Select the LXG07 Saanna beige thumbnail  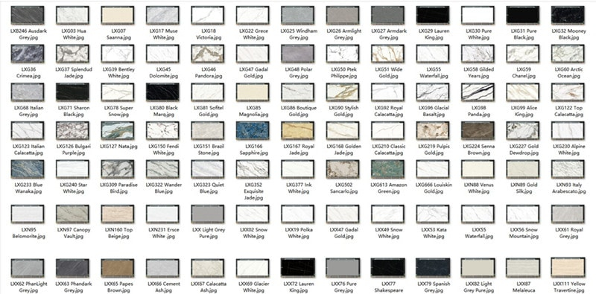(x=118, y=15)
